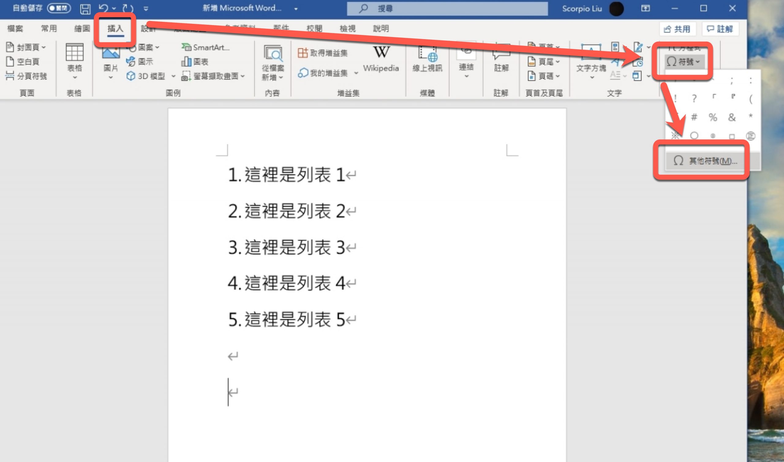The image size is (784, 462).
Task: Insert the % symbol from symbol grid
Action: pos(713,117)
